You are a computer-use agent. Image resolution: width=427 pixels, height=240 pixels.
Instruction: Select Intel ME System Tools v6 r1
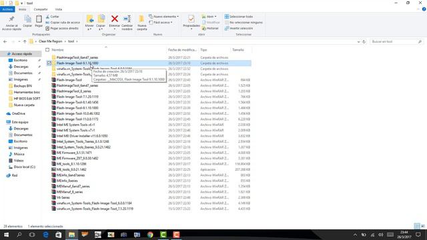tap(75, 125)
